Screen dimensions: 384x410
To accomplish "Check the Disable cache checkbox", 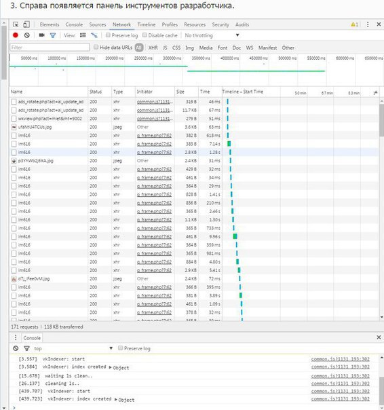I will pyautogui.click(x=145, y=35).
